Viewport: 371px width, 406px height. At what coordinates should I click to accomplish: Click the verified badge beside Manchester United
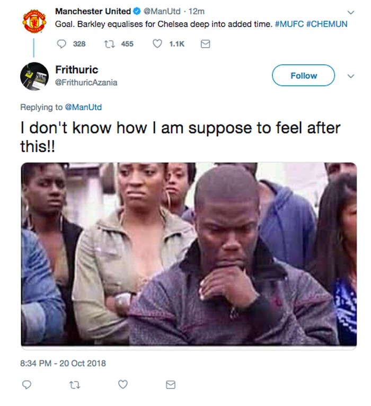point(137,12)
